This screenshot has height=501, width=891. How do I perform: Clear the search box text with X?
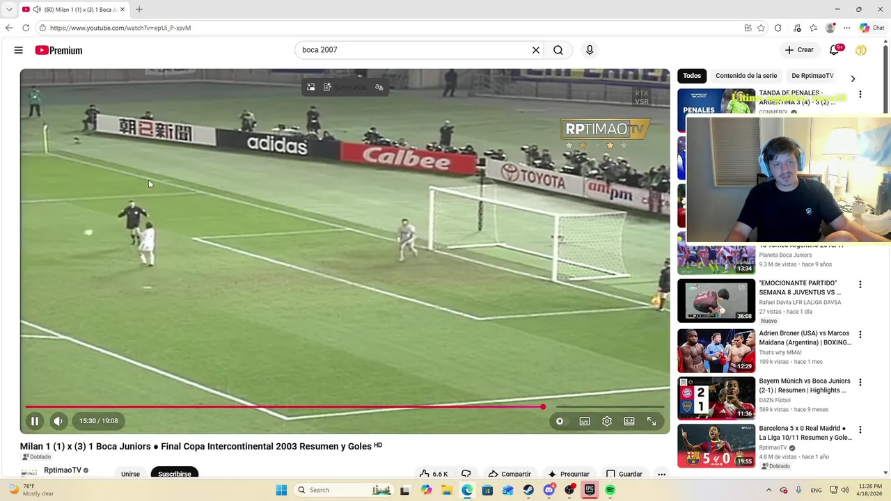(536, 50)
